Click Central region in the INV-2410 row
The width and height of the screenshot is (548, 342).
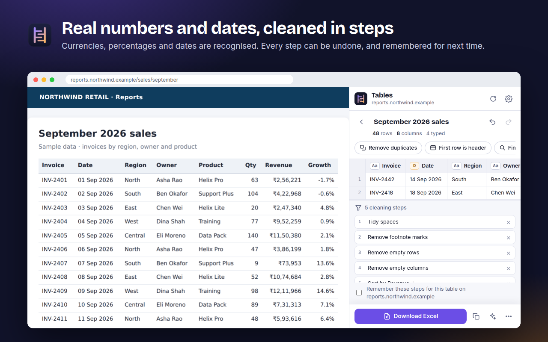click(135, 305)
